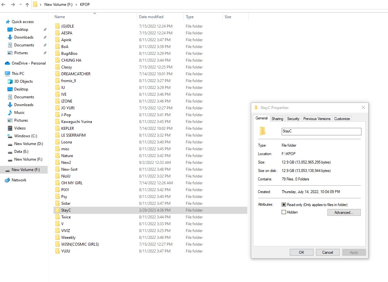Click the Windows (C:) drive icon
The image size is (388, 282).
(x=10, y=136)
